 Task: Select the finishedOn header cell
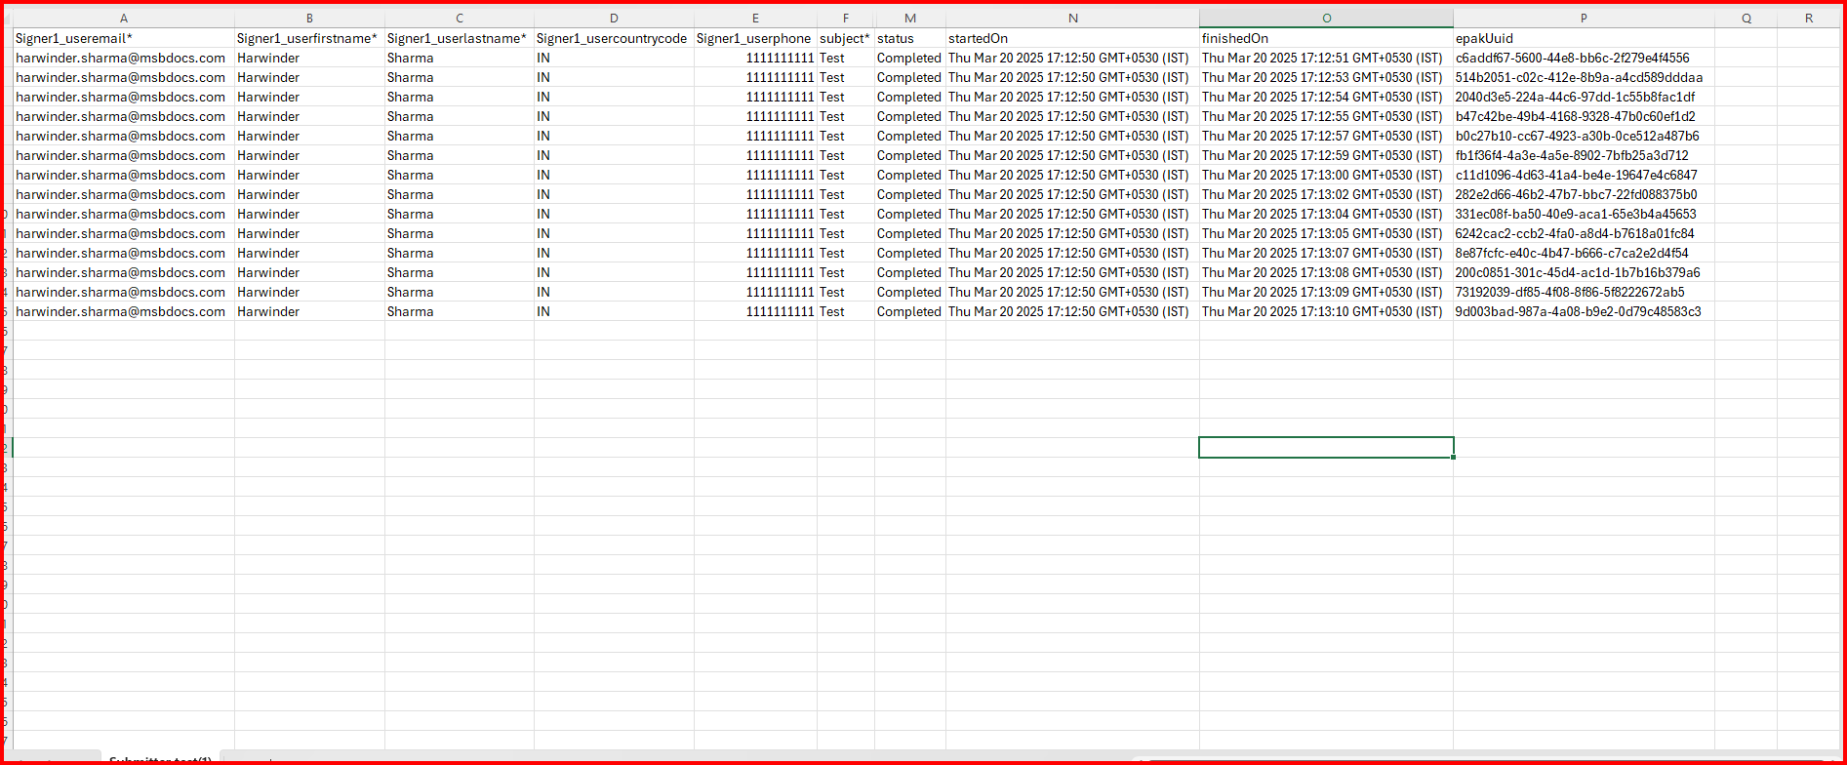pyautogui.click(x=1235, y=38)
